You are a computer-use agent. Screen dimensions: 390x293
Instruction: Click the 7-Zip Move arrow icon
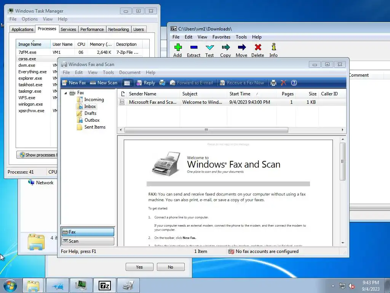(x=241, y=51)
